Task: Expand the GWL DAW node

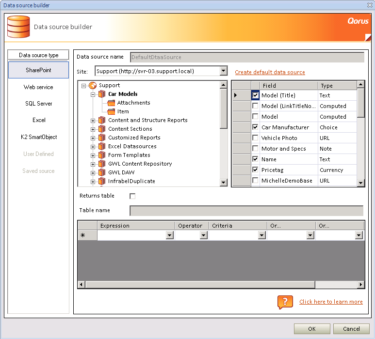Action: pyautogui.click(x=93, y=173)
